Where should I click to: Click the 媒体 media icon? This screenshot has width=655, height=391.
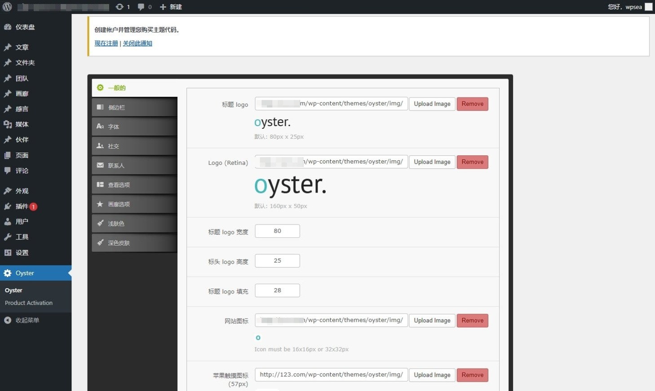(x=8, y=124)
